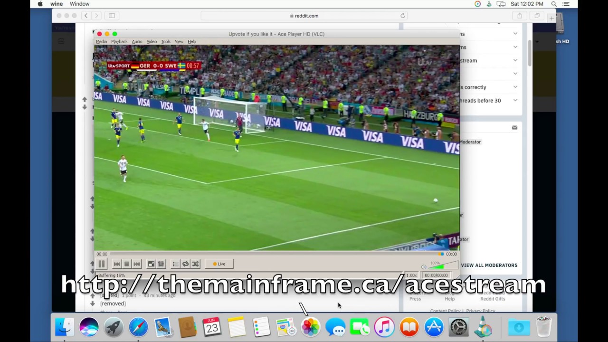Click the Safari page scrollbar

pyautogui.click(x=530, y=53)
